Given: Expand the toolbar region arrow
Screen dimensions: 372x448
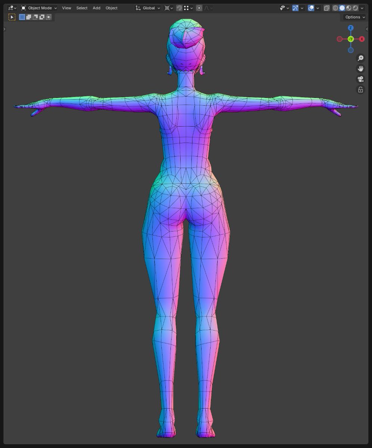Looking at the screenshot, I should click(x=4, y=29).
